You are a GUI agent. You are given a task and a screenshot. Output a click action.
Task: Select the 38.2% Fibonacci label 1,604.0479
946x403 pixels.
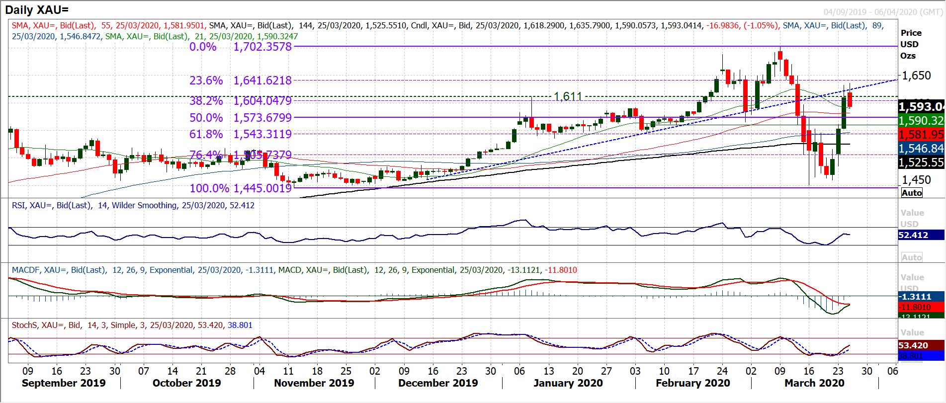[x=241, y=101]
